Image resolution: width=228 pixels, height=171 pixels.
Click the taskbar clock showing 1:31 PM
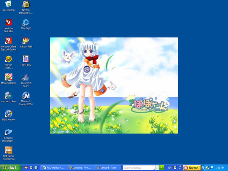pyautogui.click(x=220, y=168)
